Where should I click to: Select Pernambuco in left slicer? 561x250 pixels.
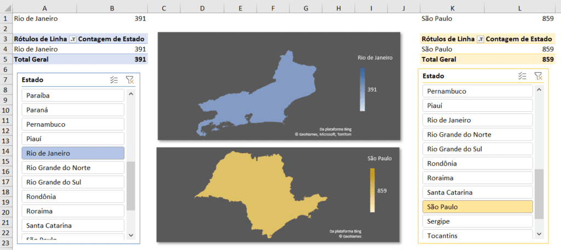tap(73, 124)
